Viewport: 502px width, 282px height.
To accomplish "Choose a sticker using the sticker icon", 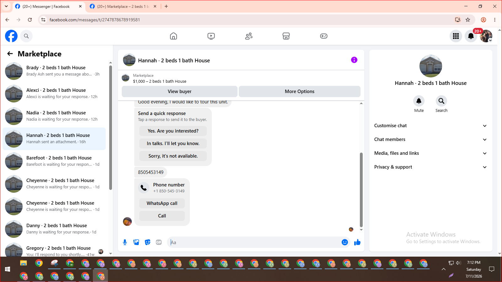I will (147, 242).
